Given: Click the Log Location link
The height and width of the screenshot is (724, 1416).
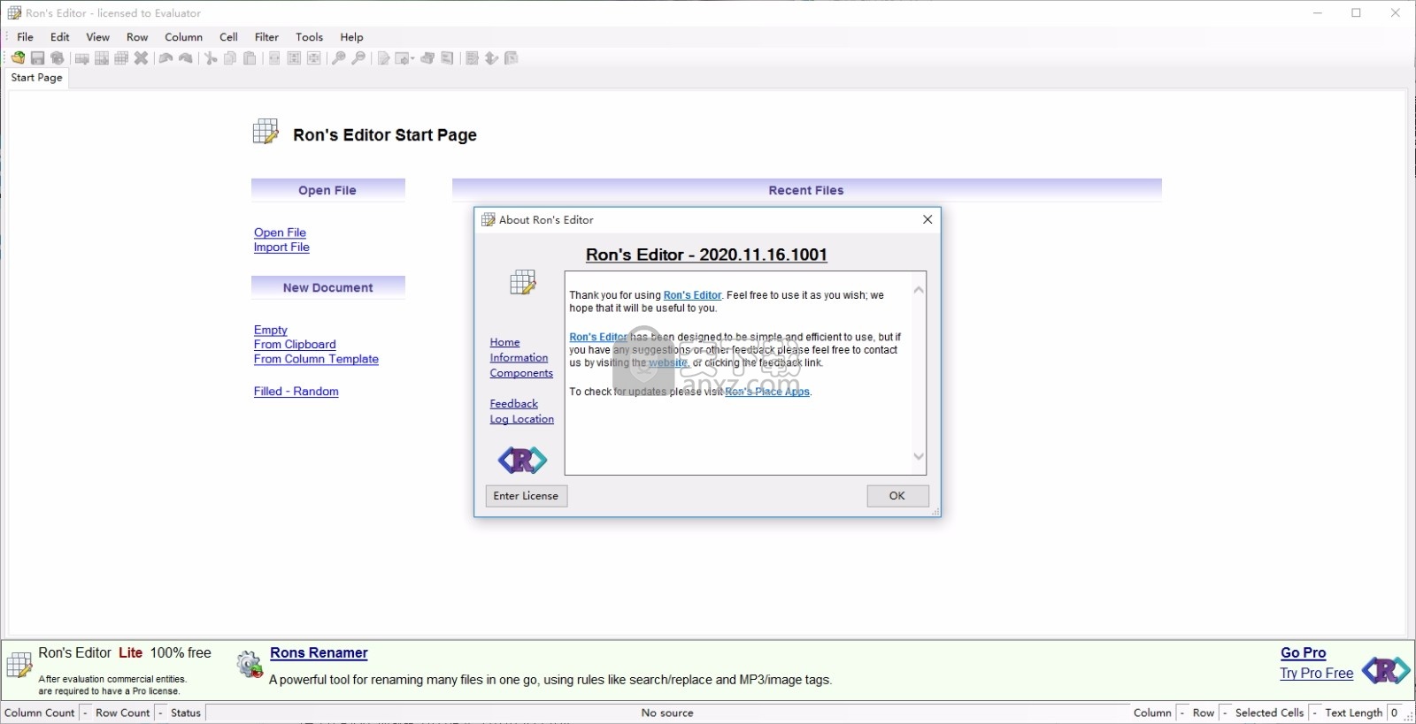Looking at the screenshot, I should click(522, 419).
